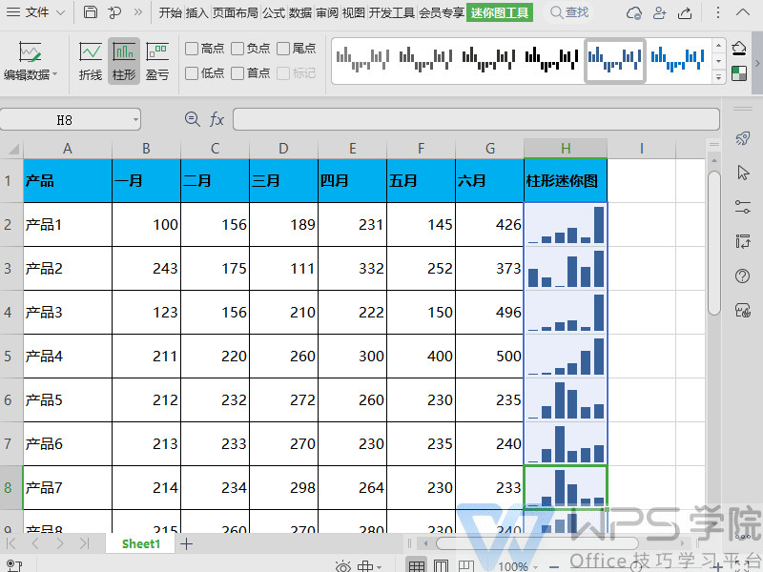Enable the 负点 checkbox
The image size is (763, 572).
coord(237,49)
